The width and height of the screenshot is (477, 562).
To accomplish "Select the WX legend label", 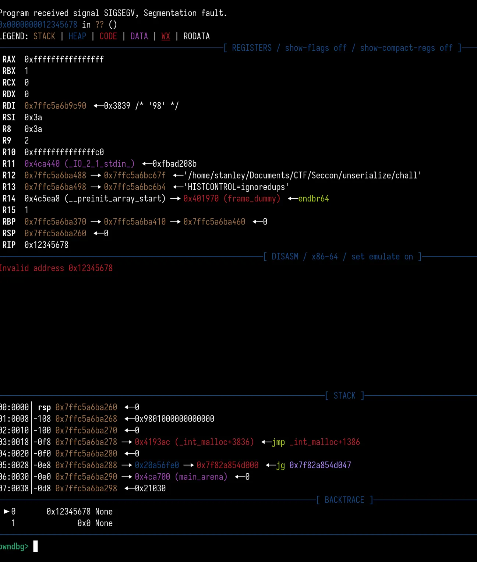I will tap(165, 36).
